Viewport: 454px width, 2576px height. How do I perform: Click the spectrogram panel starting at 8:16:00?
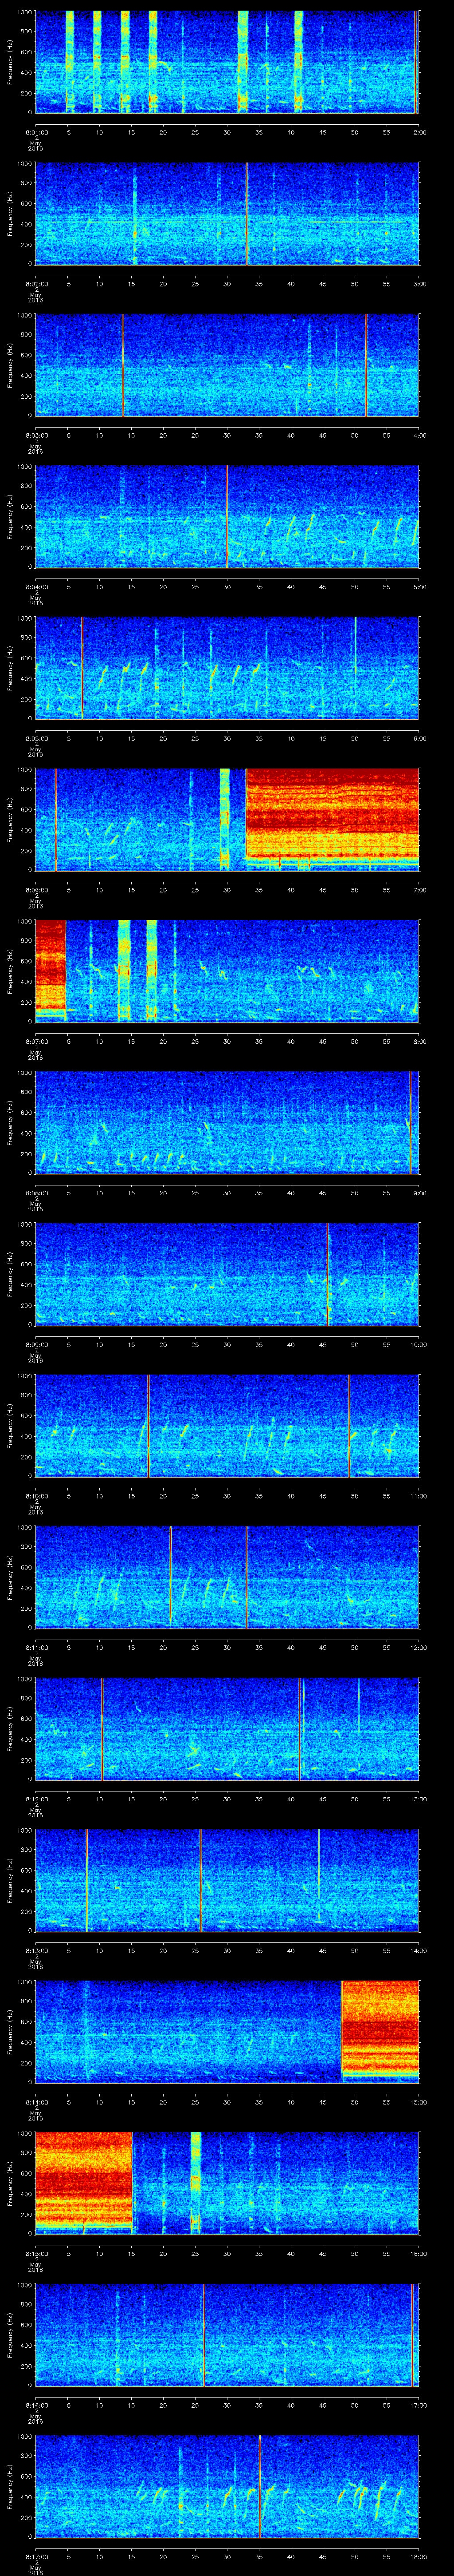point(227,2336)
